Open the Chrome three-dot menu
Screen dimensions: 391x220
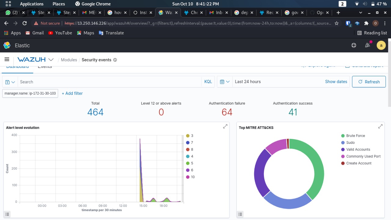[x=385, y=23]
